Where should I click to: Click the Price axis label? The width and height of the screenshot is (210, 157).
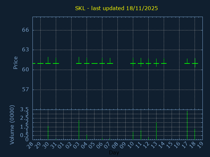[15, 63]
